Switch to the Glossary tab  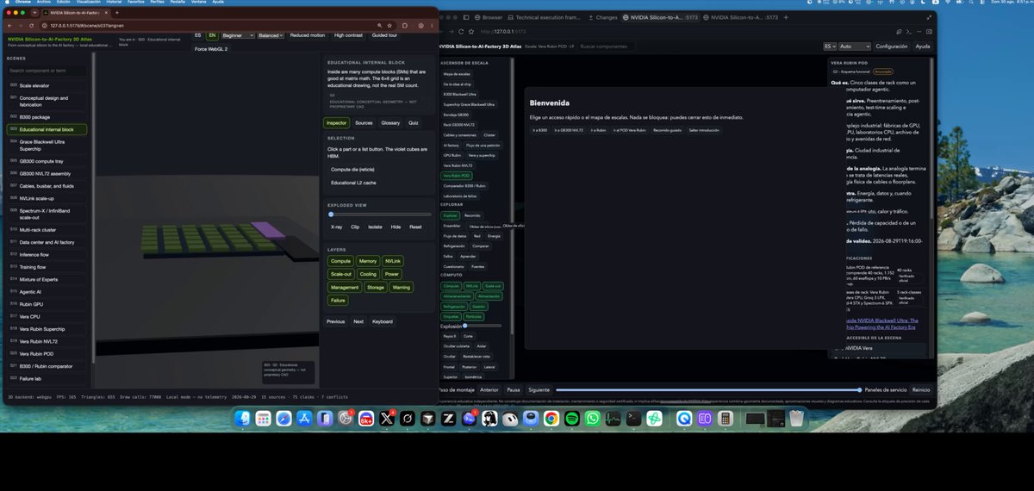coord(390,123)
